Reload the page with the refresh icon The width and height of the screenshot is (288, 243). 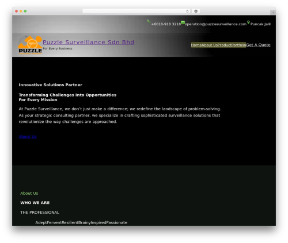click(x=187, y=11)
